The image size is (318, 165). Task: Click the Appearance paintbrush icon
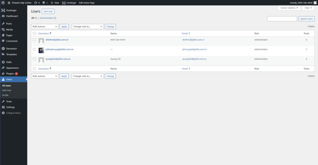click(3, 68)
